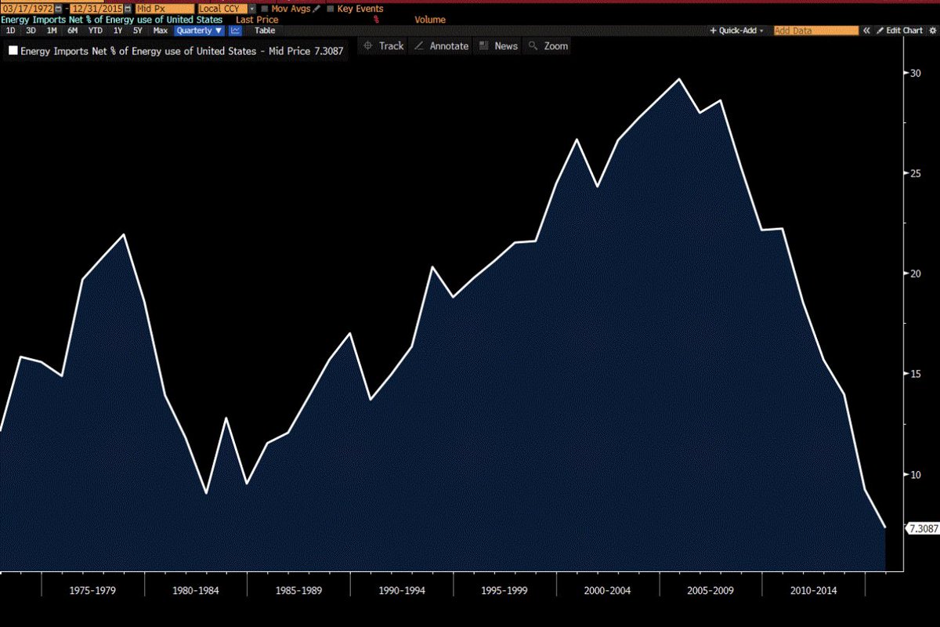The image size is (940, 627).
Task: Select the 1M range tab
Action: pyautogui.click(x=52, y=31)
